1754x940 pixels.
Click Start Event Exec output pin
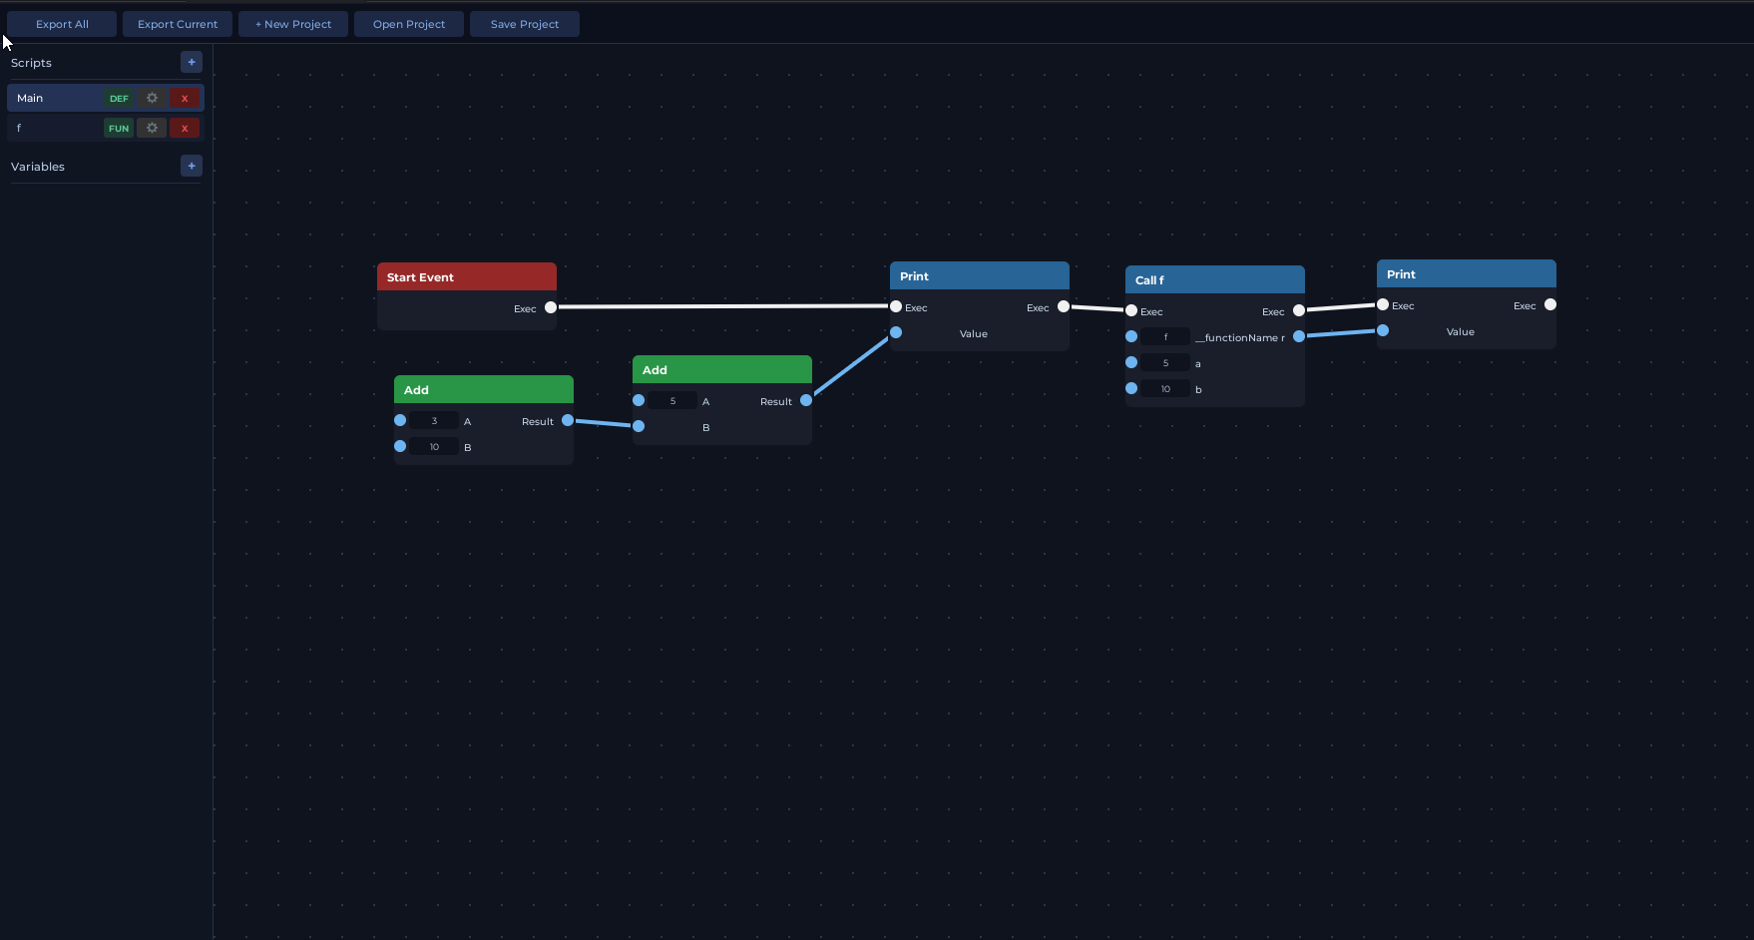tap(551, 307)
